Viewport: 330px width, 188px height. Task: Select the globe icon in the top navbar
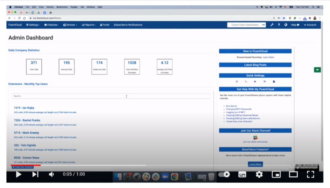[286, 25]
